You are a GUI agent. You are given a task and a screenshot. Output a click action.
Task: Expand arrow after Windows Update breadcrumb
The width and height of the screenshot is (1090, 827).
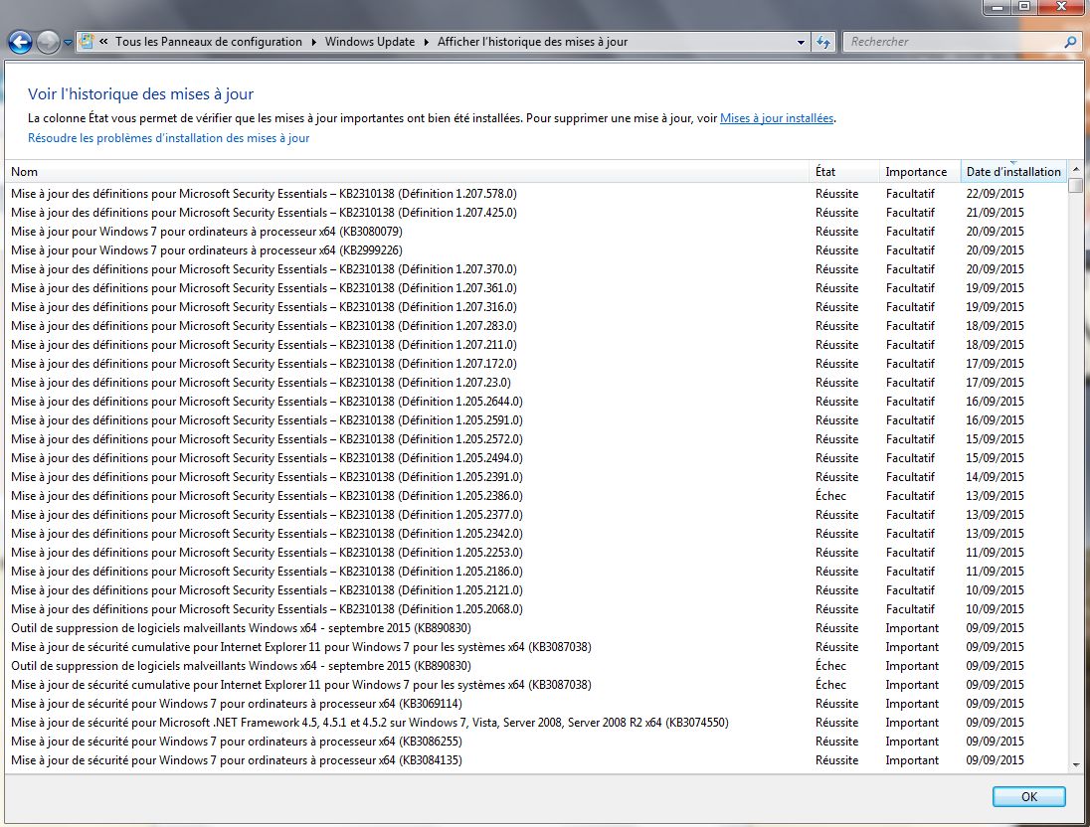pos(426,42)
